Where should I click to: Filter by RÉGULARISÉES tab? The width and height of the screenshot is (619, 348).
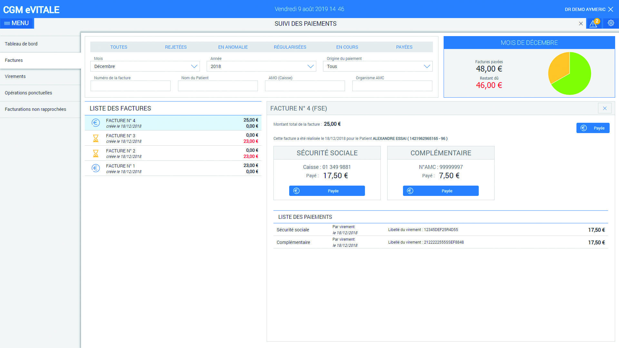pyautogui.click(x=290, y=47)
